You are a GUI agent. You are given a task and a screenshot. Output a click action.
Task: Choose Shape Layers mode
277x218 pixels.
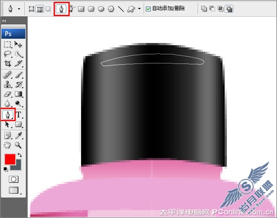31,9
